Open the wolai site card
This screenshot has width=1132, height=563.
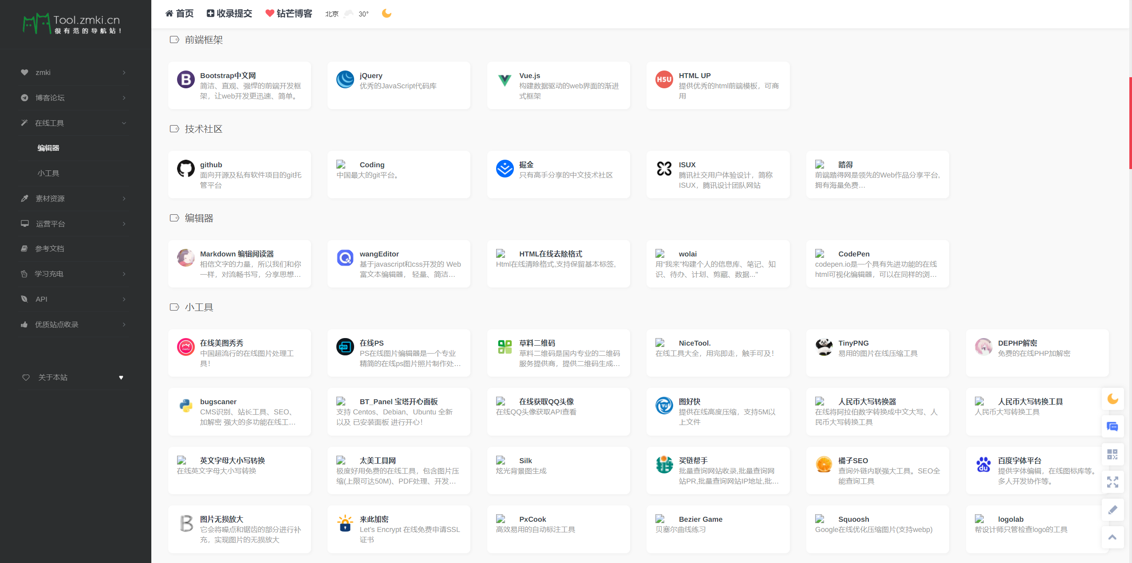[718, 264]
